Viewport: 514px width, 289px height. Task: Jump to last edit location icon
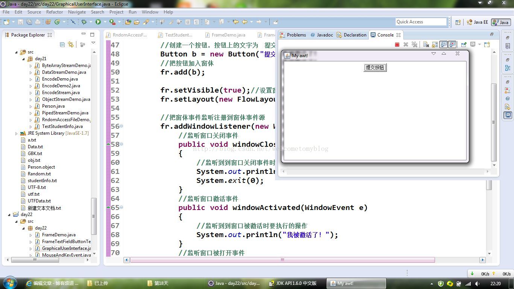[236, 22]
